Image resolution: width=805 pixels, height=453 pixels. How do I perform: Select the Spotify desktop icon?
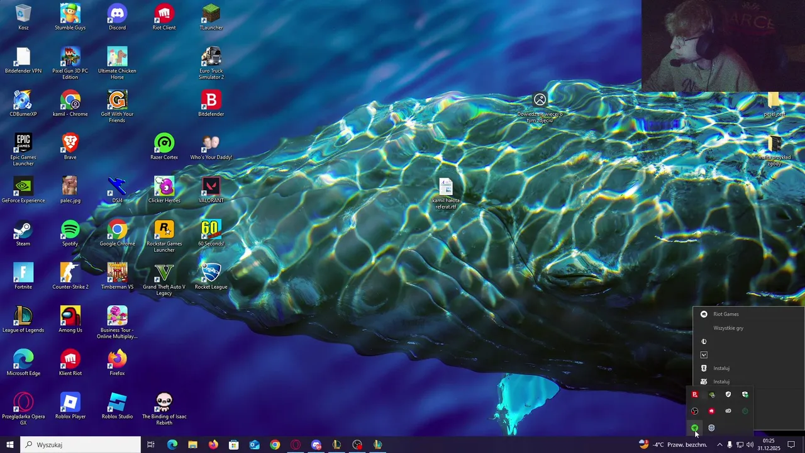(x=70, y=233)
